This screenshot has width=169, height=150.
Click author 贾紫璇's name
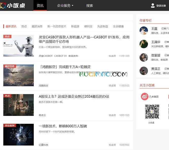(156, 55)
